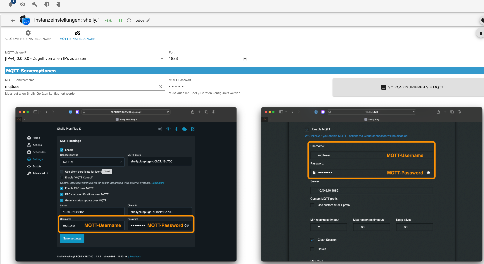Screen dimensions: 484x264
Task: Pause the shelly.1 instance
Action: [120, 20]
